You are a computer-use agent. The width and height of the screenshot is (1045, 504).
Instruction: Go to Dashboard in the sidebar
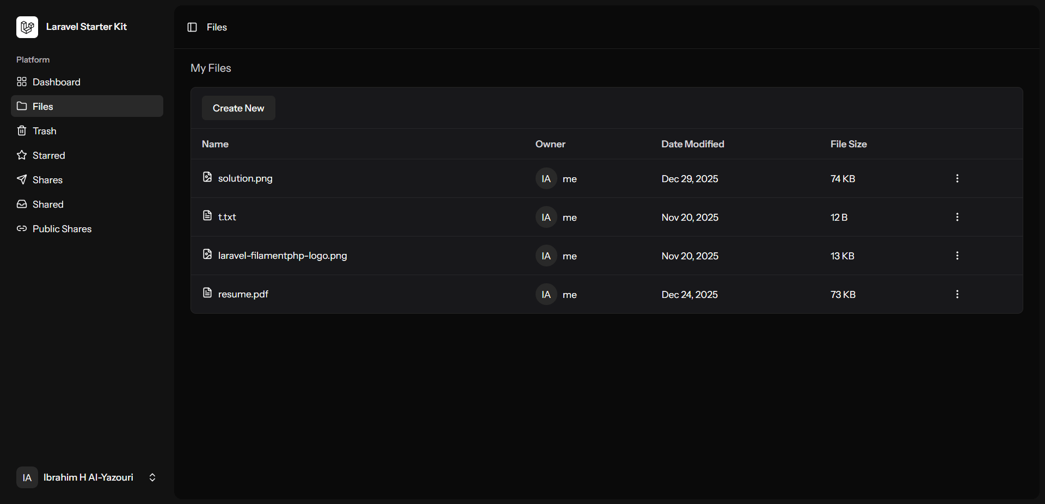pyautogui.click(x=87, y=82)
